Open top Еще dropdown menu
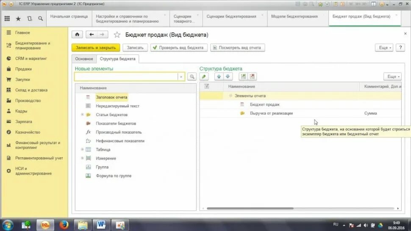The height and width of the screenshot is (231, 411). 384,47
